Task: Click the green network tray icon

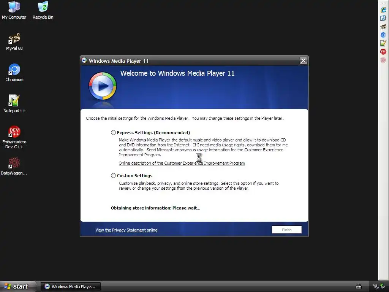Action: click(x=382, y=287)
